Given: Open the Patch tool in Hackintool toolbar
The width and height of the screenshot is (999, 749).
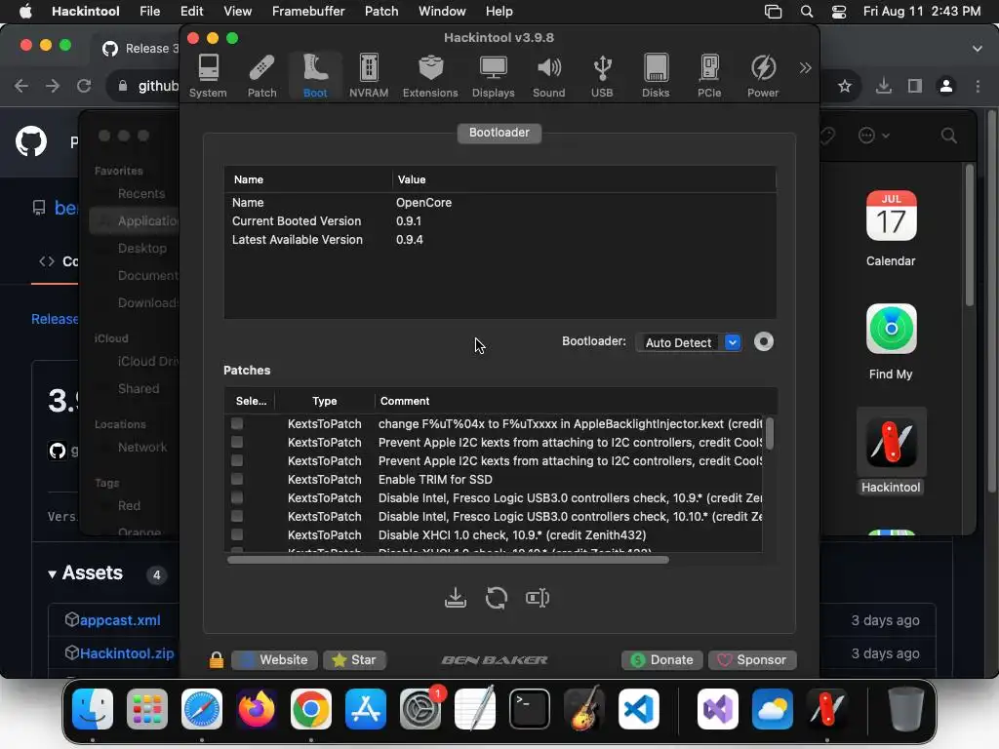Looking at the screenshot, I should (261, 76).
